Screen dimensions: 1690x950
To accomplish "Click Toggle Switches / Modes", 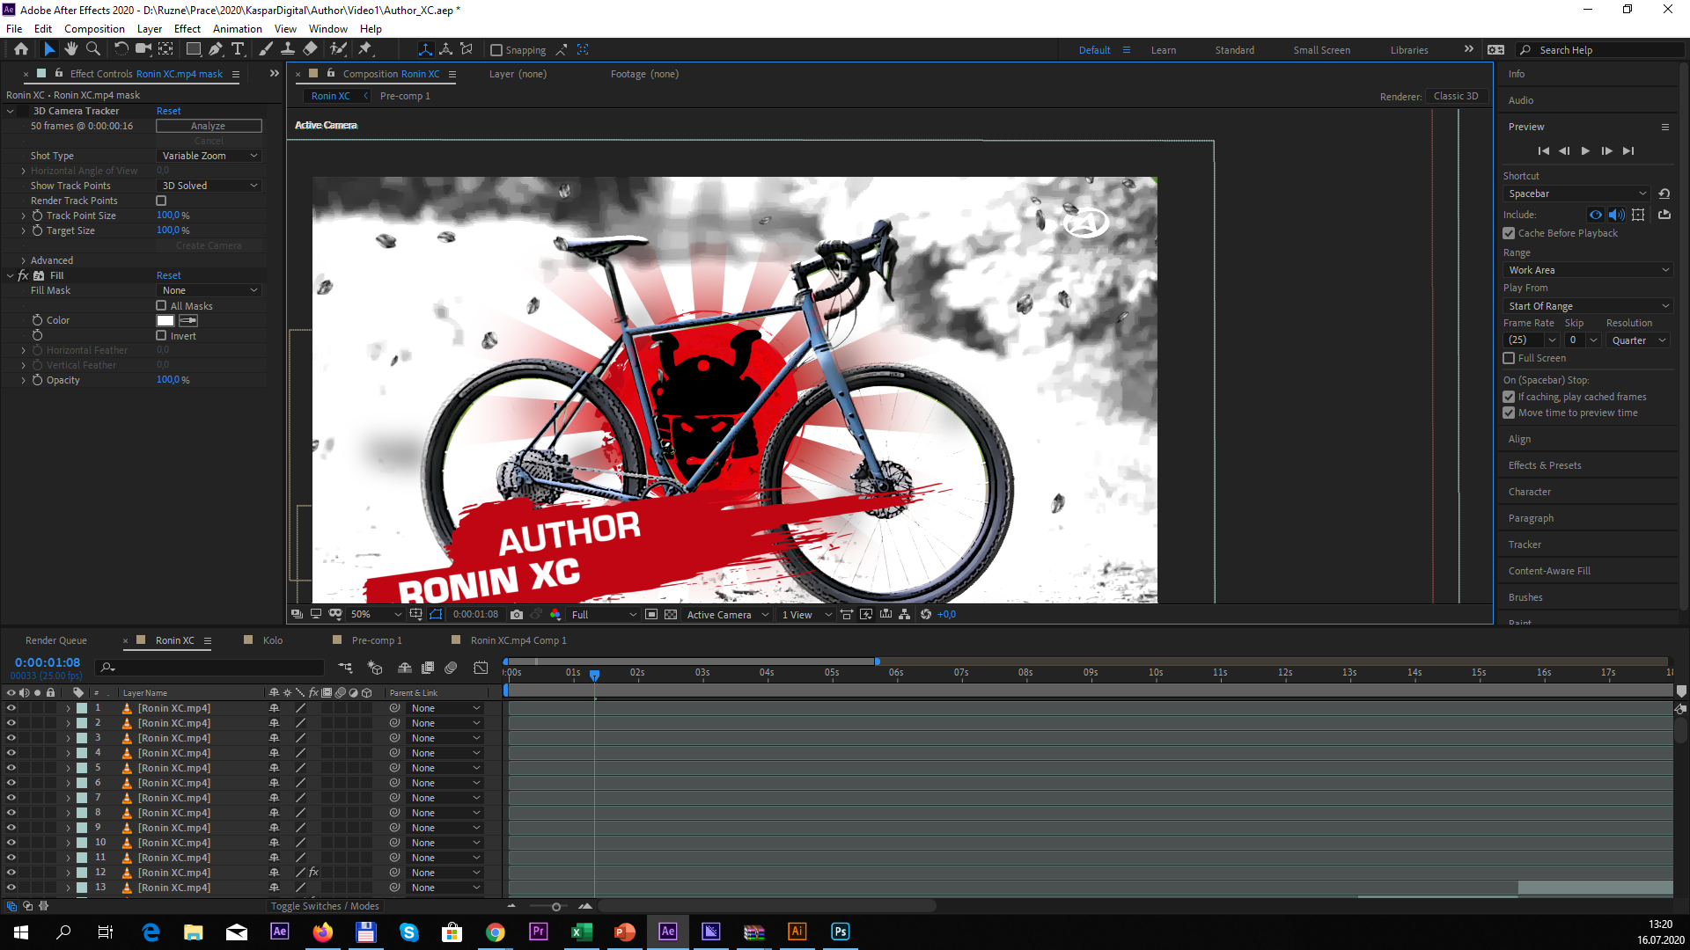I will tap(325, 906).
